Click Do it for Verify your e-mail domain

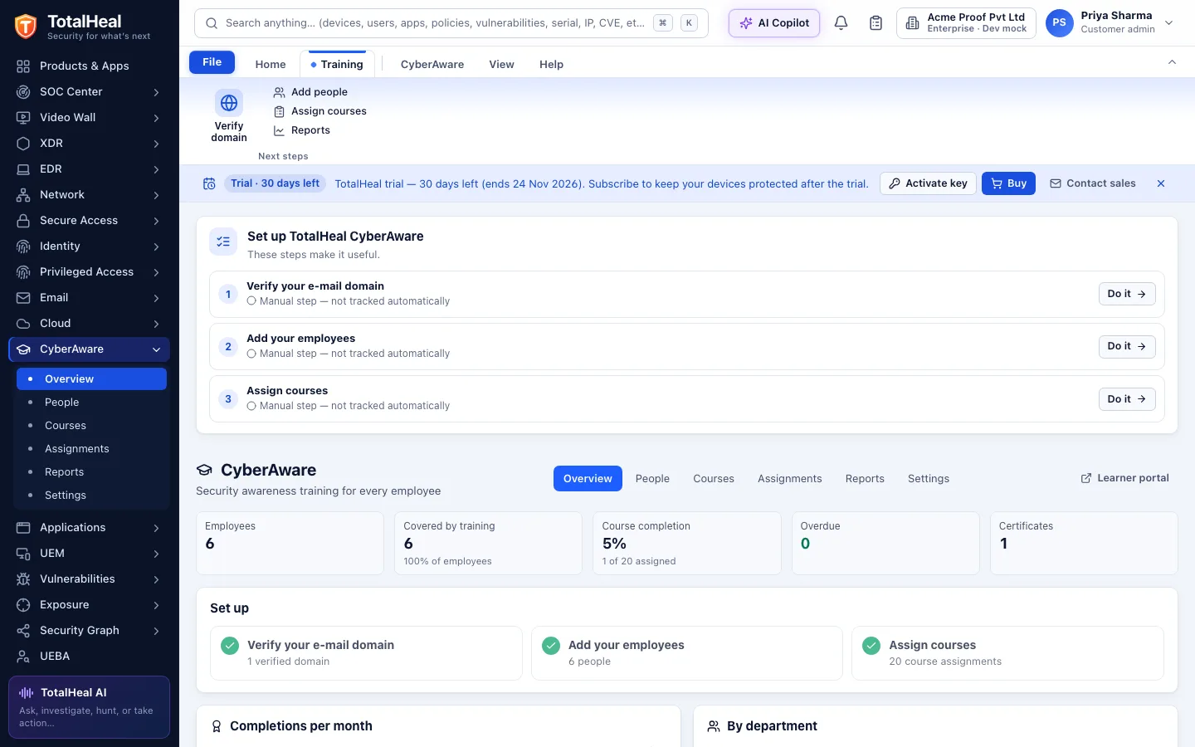click(x=1127, y=294)
